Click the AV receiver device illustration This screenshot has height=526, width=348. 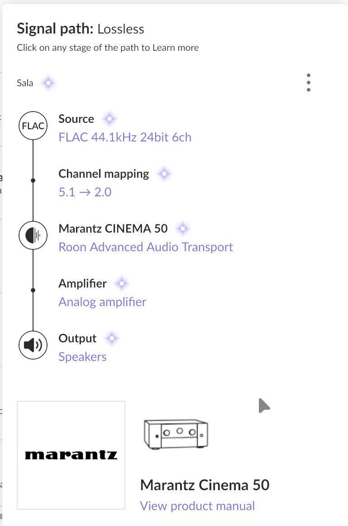click(176, 434)
